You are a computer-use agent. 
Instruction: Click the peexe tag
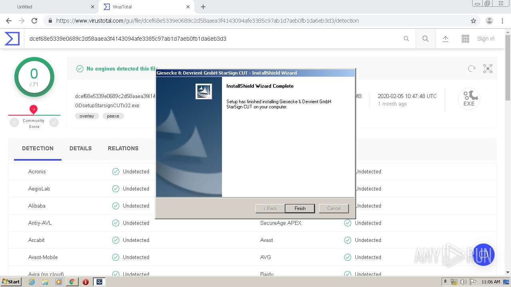113,116
